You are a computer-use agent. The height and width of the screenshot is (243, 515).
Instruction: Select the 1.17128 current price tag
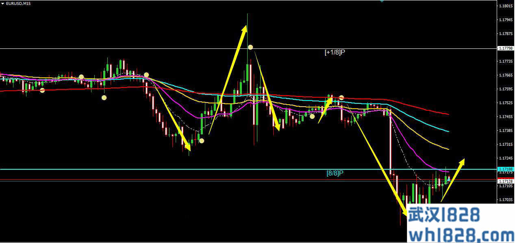[505, 180]
